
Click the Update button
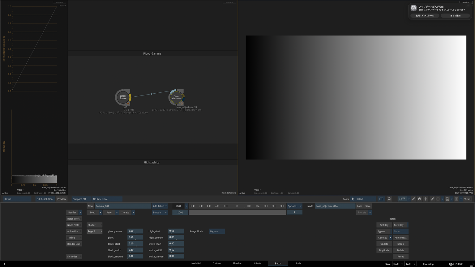point(384,244)
